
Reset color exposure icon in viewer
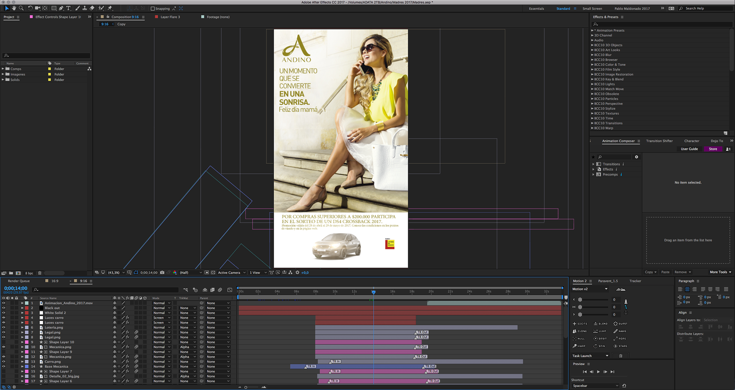pyautogui.click(x=297, y=273)
